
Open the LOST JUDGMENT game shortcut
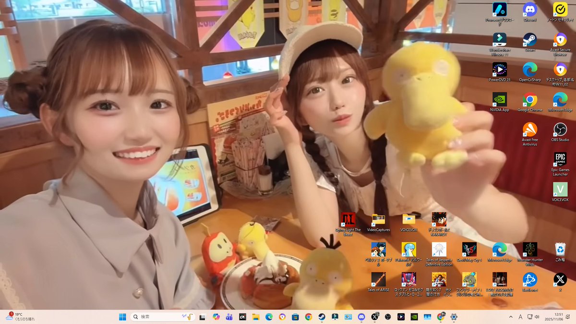[499, 285]
